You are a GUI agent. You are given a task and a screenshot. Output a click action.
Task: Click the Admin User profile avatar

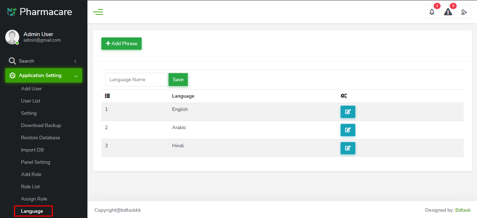12,37
